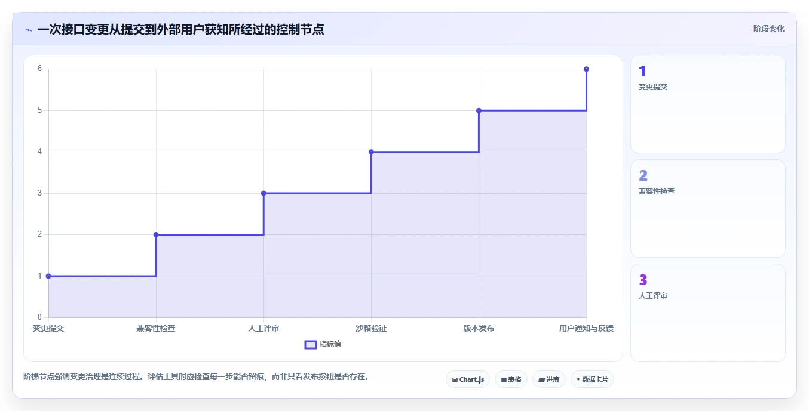The width and height of the screenshot is (809, 411).
Task: Click the y-axis value 4
Action: [x=39, y=152]
